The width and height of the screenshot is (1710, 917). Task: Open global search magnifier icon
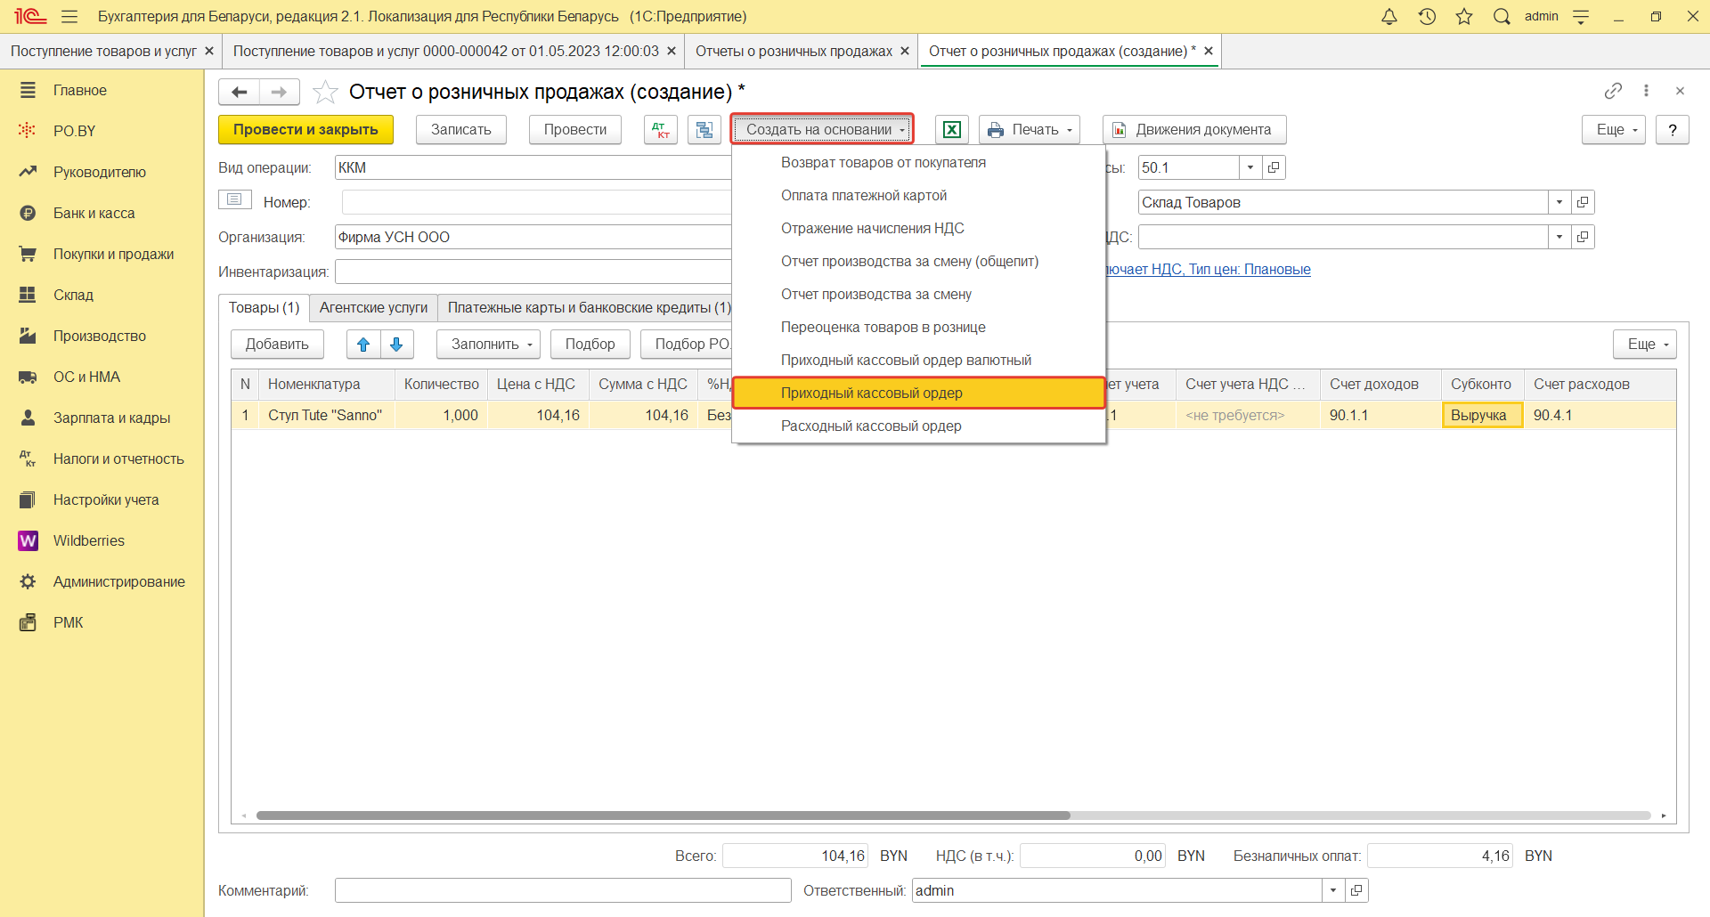tap(1502, 17)
